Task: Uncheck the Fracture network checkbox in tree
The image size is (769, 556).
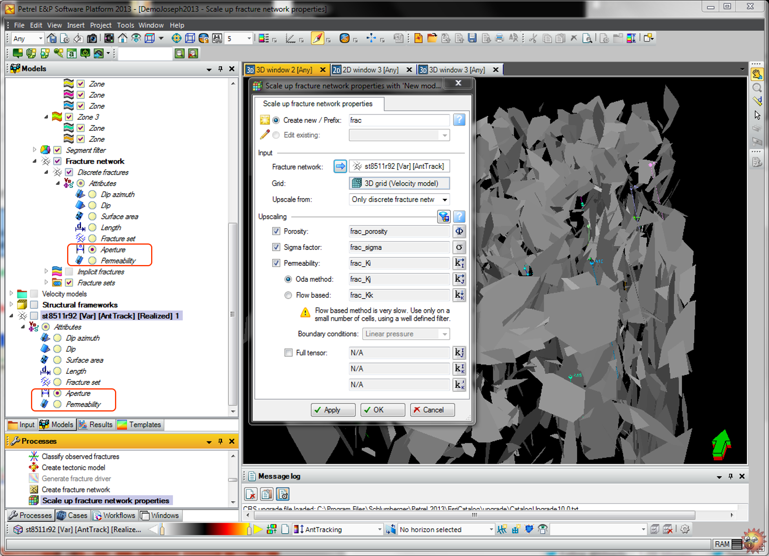Action: [x=57, y=161]
